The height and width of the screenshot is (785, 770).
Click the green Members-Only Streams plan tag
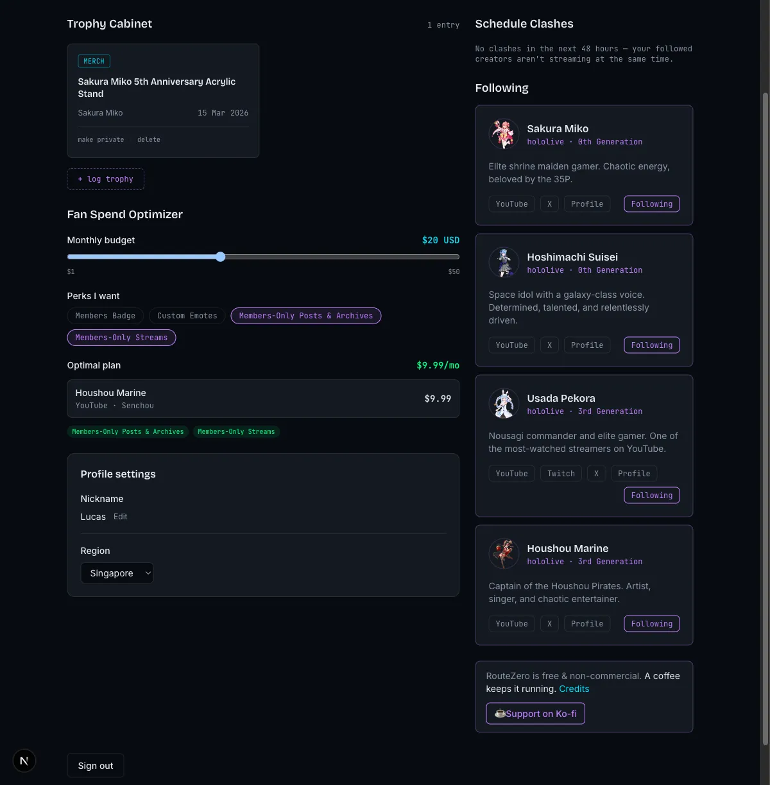click(x=236, y=432)
